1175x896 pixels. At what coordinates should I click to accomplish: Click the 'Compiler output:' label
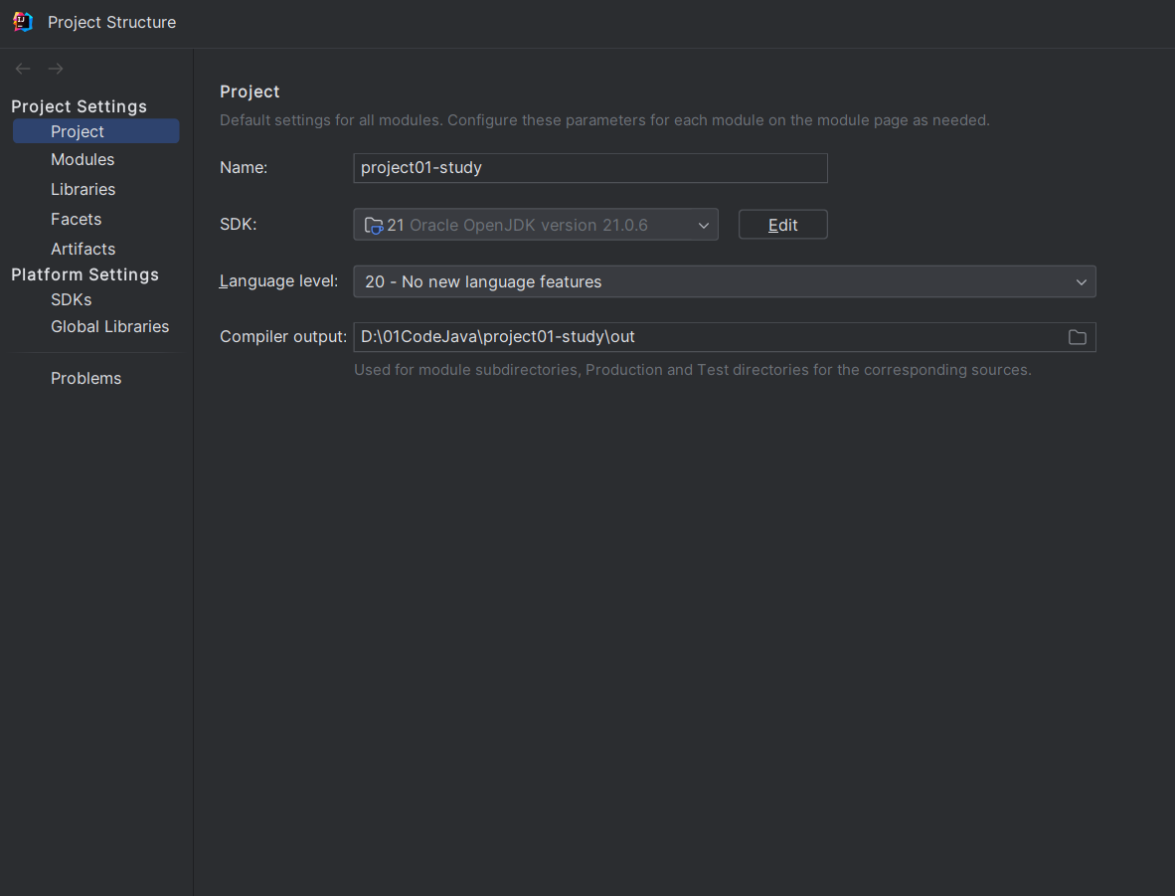click(x=283, y=337)
